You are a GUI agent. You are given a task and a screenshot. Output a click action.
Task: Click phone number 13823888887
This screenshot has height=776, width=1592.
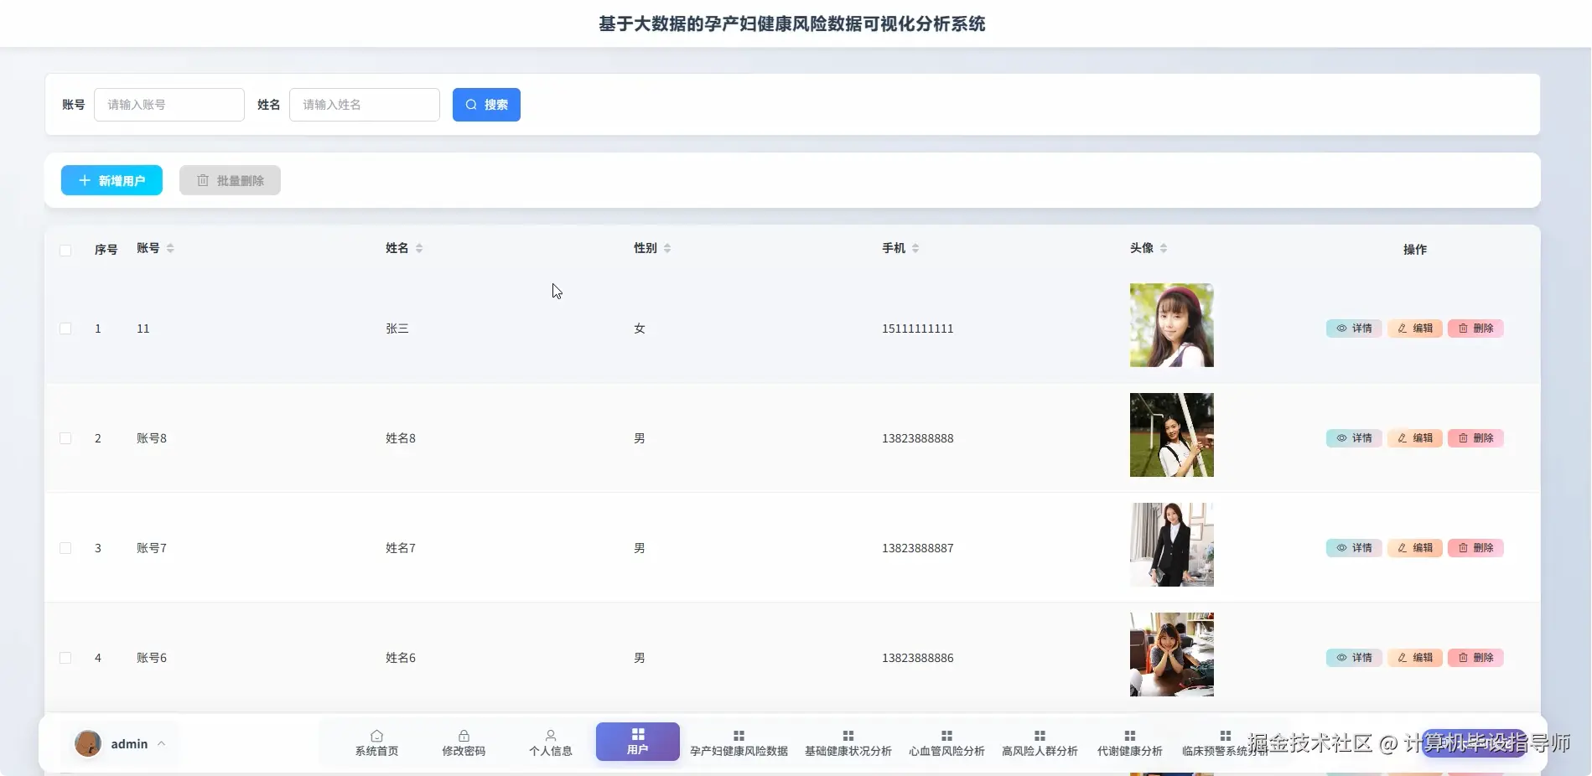918,548
